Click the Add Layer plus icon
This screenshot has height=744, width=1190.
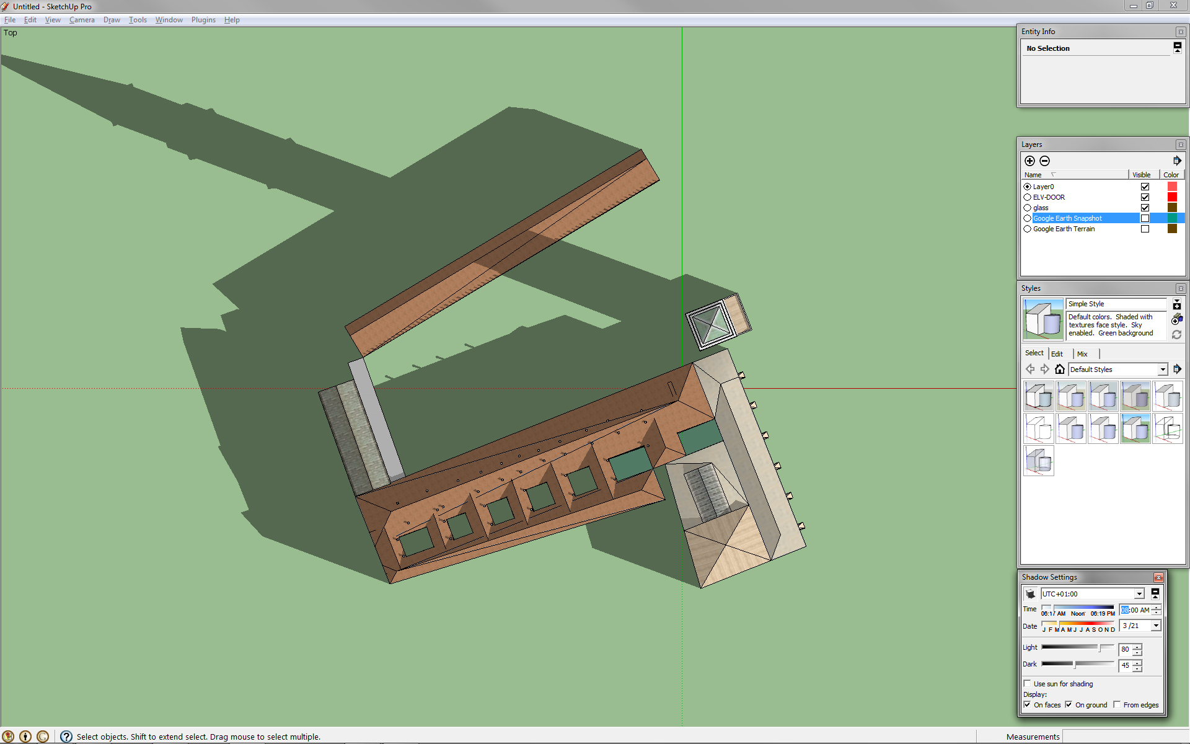point(1029,161)
